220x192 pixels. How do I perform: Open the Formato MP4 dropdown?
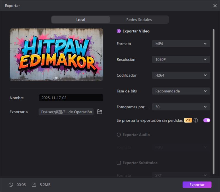(181, 44)
